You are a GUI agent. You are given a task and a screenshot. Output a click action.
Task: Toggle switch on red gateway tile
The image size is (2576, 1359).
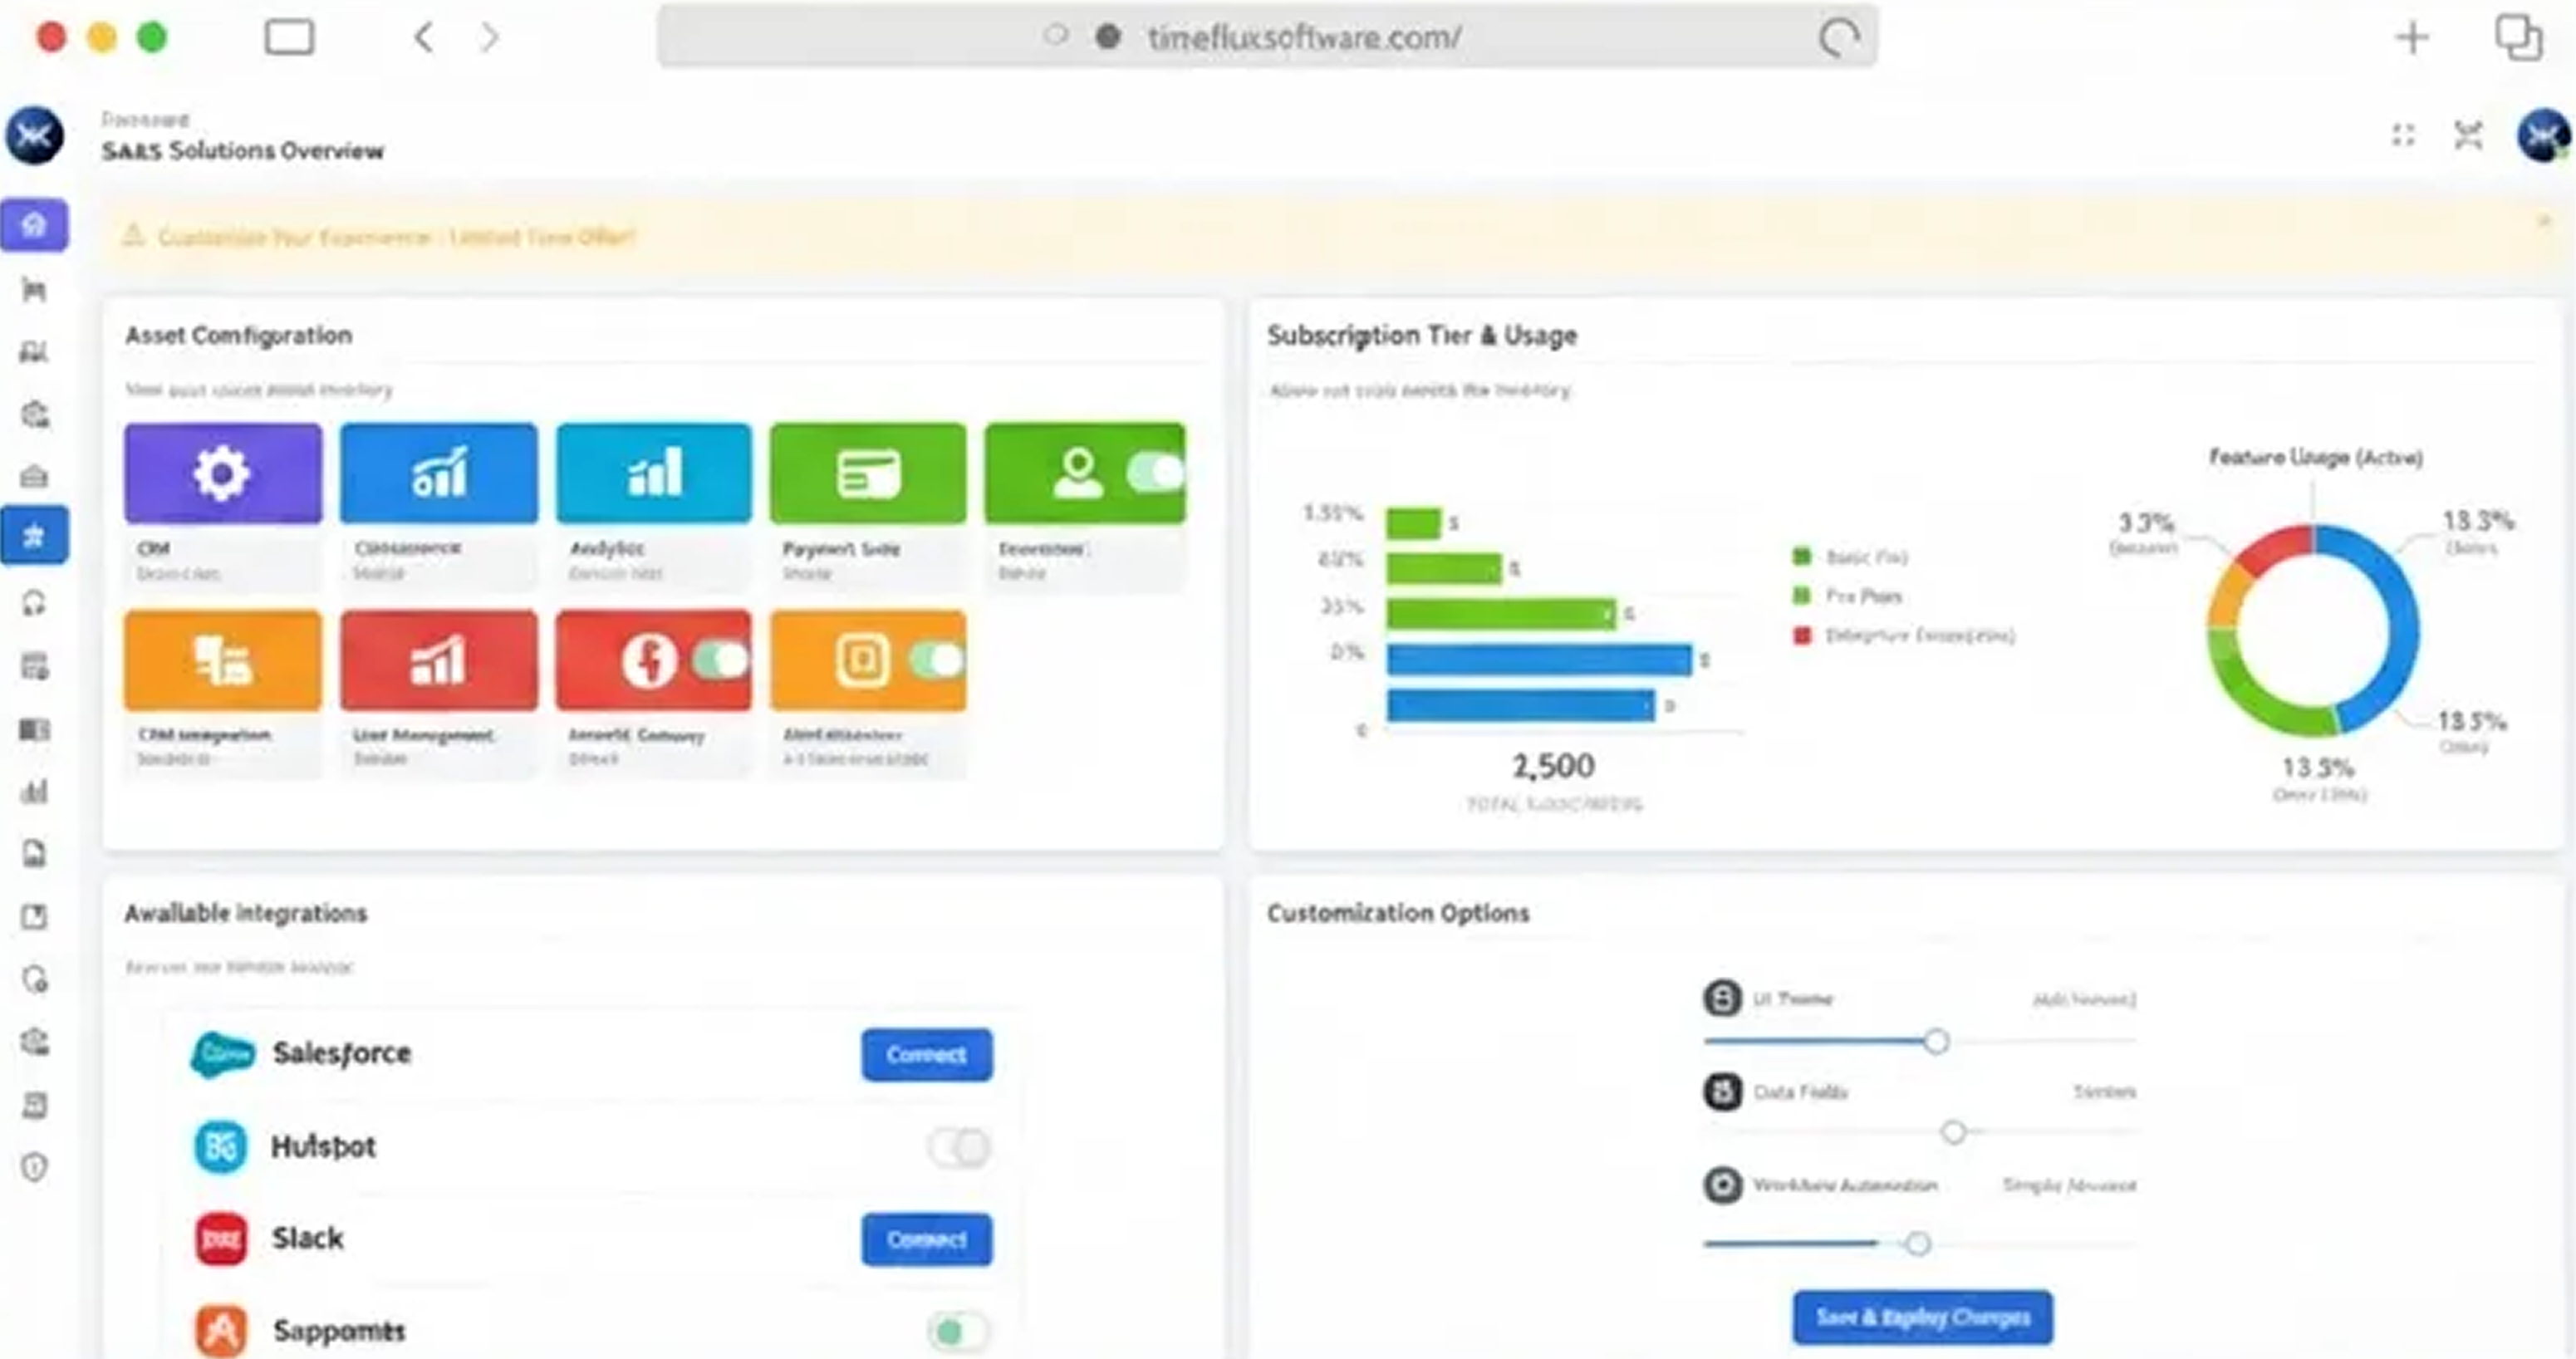pyautogui.click(x=720, y=660)
